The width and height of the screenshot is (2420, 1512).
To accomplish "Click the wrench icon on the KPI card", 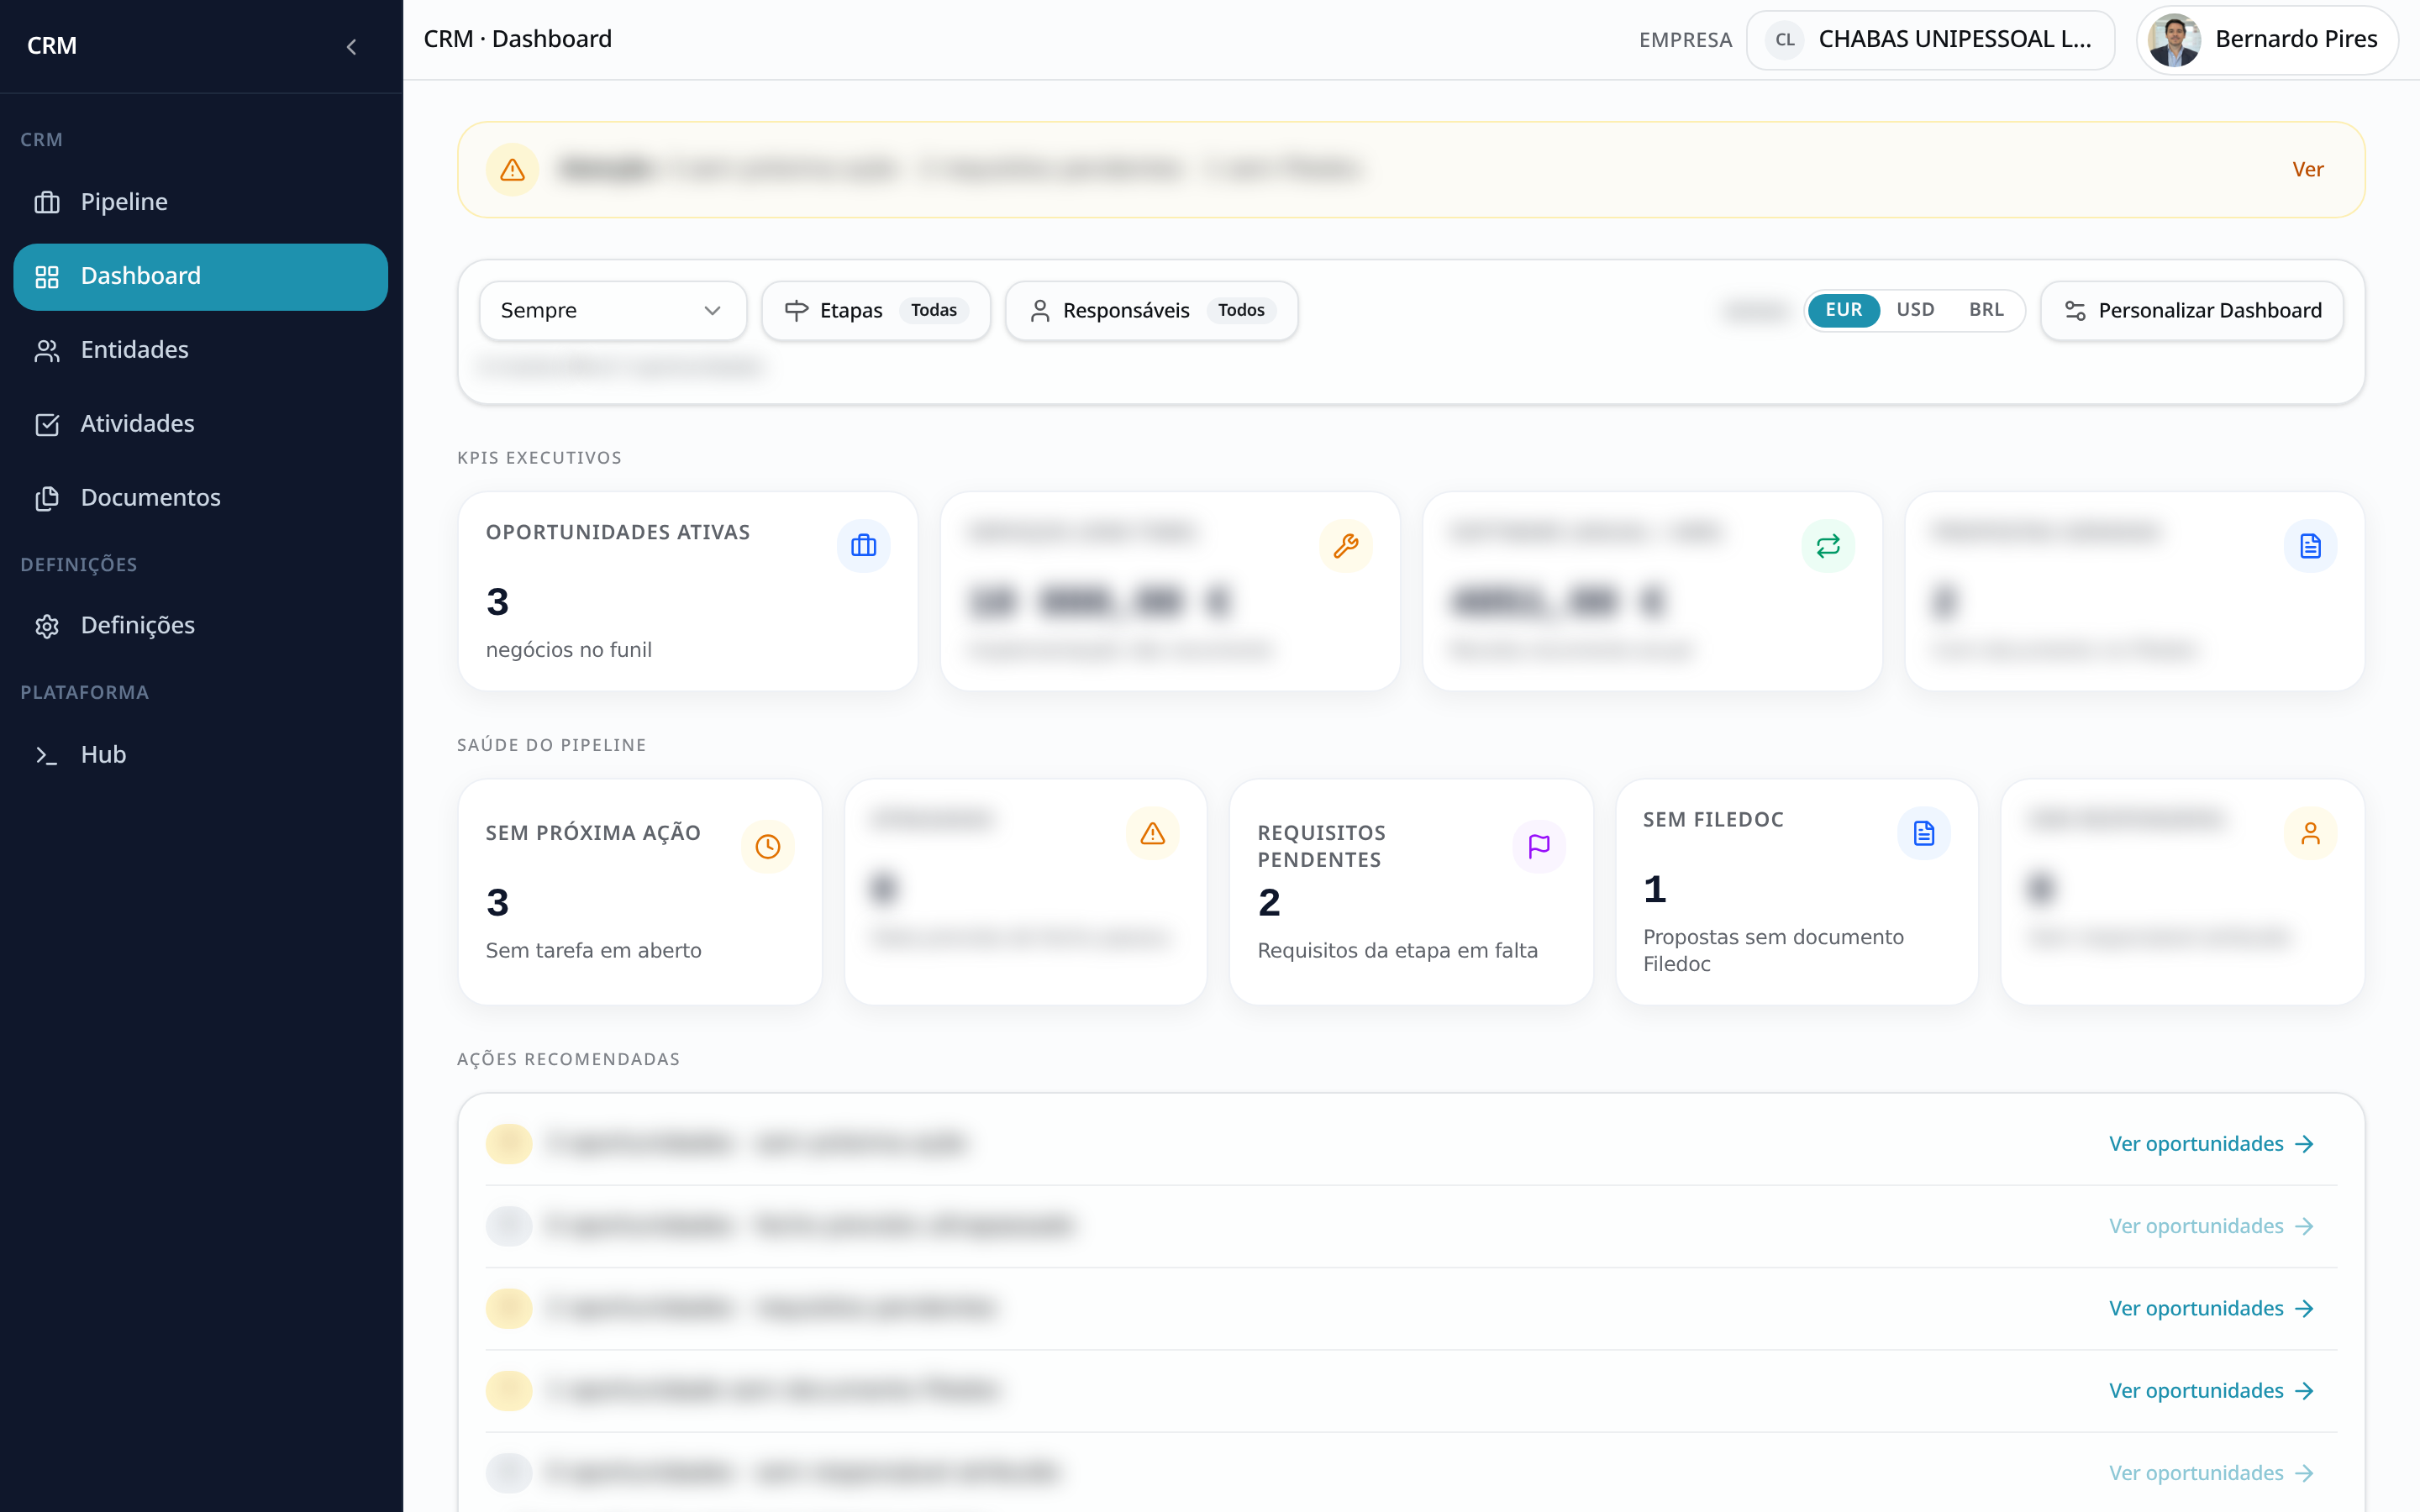I will tap(1345, 545).
